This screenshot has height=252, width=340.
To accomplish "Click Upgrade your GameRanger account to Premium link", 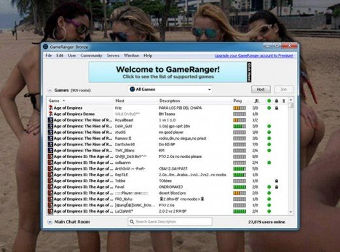I will click(x=254, y=55).
